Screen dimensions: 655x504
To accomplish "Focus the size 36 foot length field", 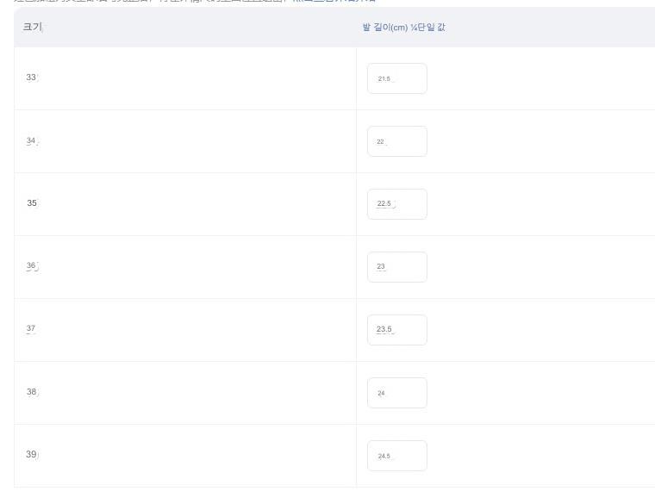I will (x=397, y=267).
